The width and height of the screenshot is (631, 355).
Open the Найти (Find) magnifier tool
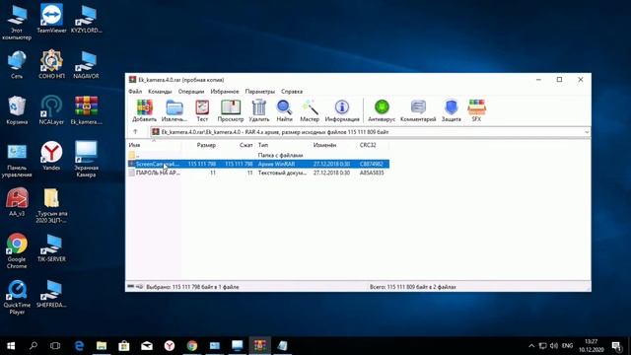pos(284,110)
